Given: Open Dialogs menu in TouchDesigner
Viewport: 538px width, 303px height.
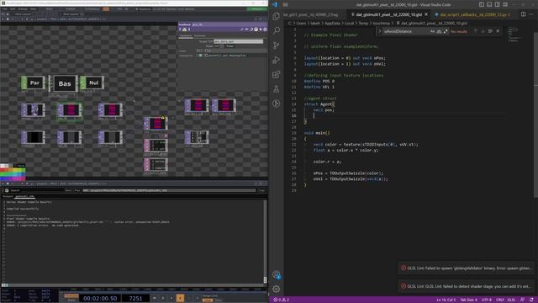Looking at the screenshot, I should (23, 9).
